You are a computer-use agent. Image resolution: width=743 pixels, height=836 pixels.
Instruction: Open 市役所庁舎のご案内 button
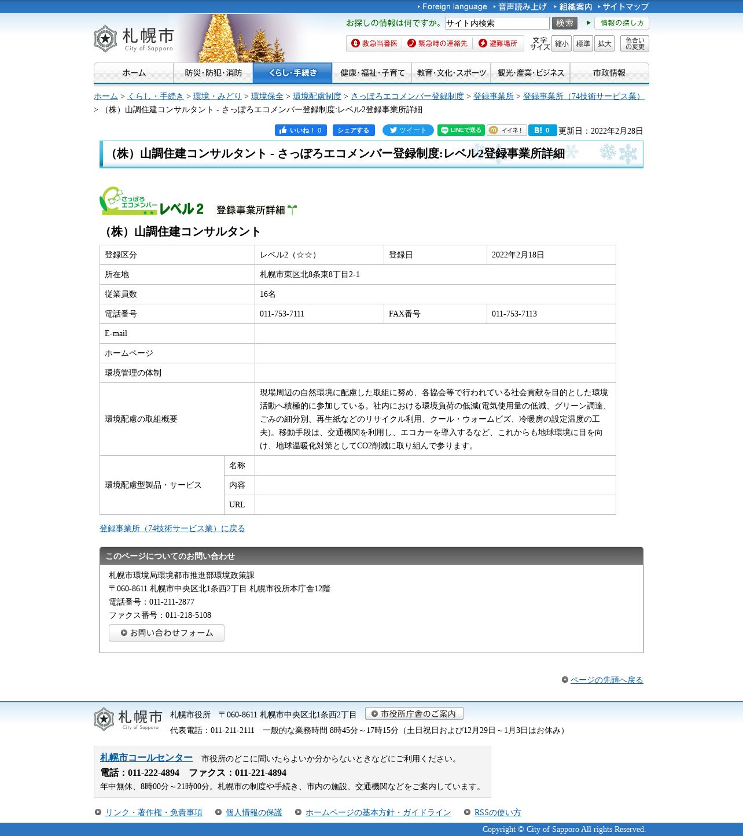coord(414,714)
